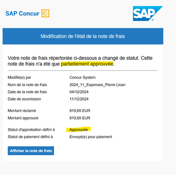Select the highlighted partiellement approuvée text
Image resolution: width=176 pixels, height=175 pixels.
click(87, 64)
